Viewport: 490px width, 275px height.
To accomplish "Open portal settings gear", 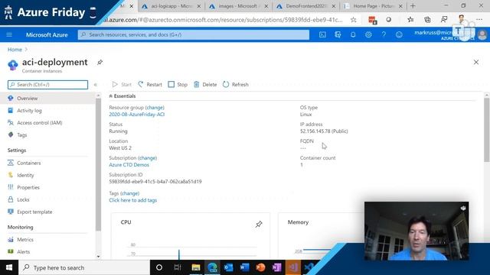I will coord(368,34).
